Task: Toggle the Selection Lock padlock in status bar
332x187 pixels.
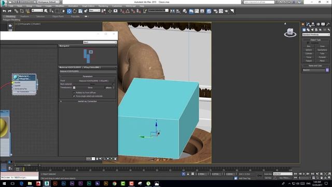Action: point(188,174)
